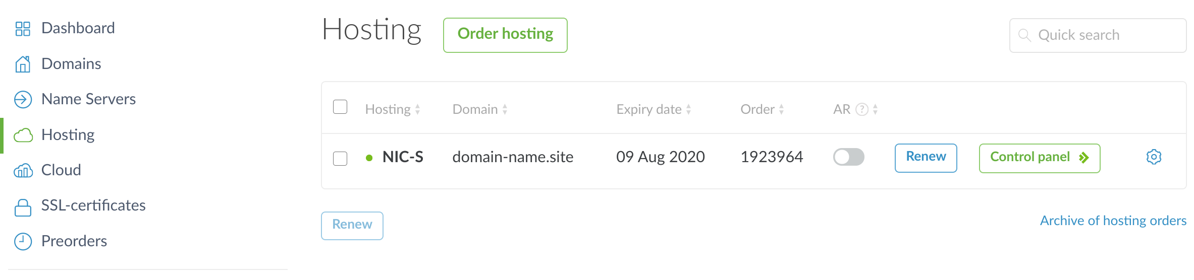
Task: Click the SSL-certificates lock icon
Action: point(23,206)
